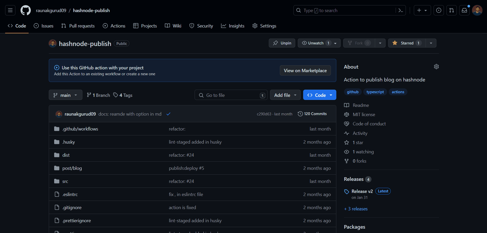Open the .prettierignore file
The width and height of the screenshot is (487, 233).
pos(77,220)
